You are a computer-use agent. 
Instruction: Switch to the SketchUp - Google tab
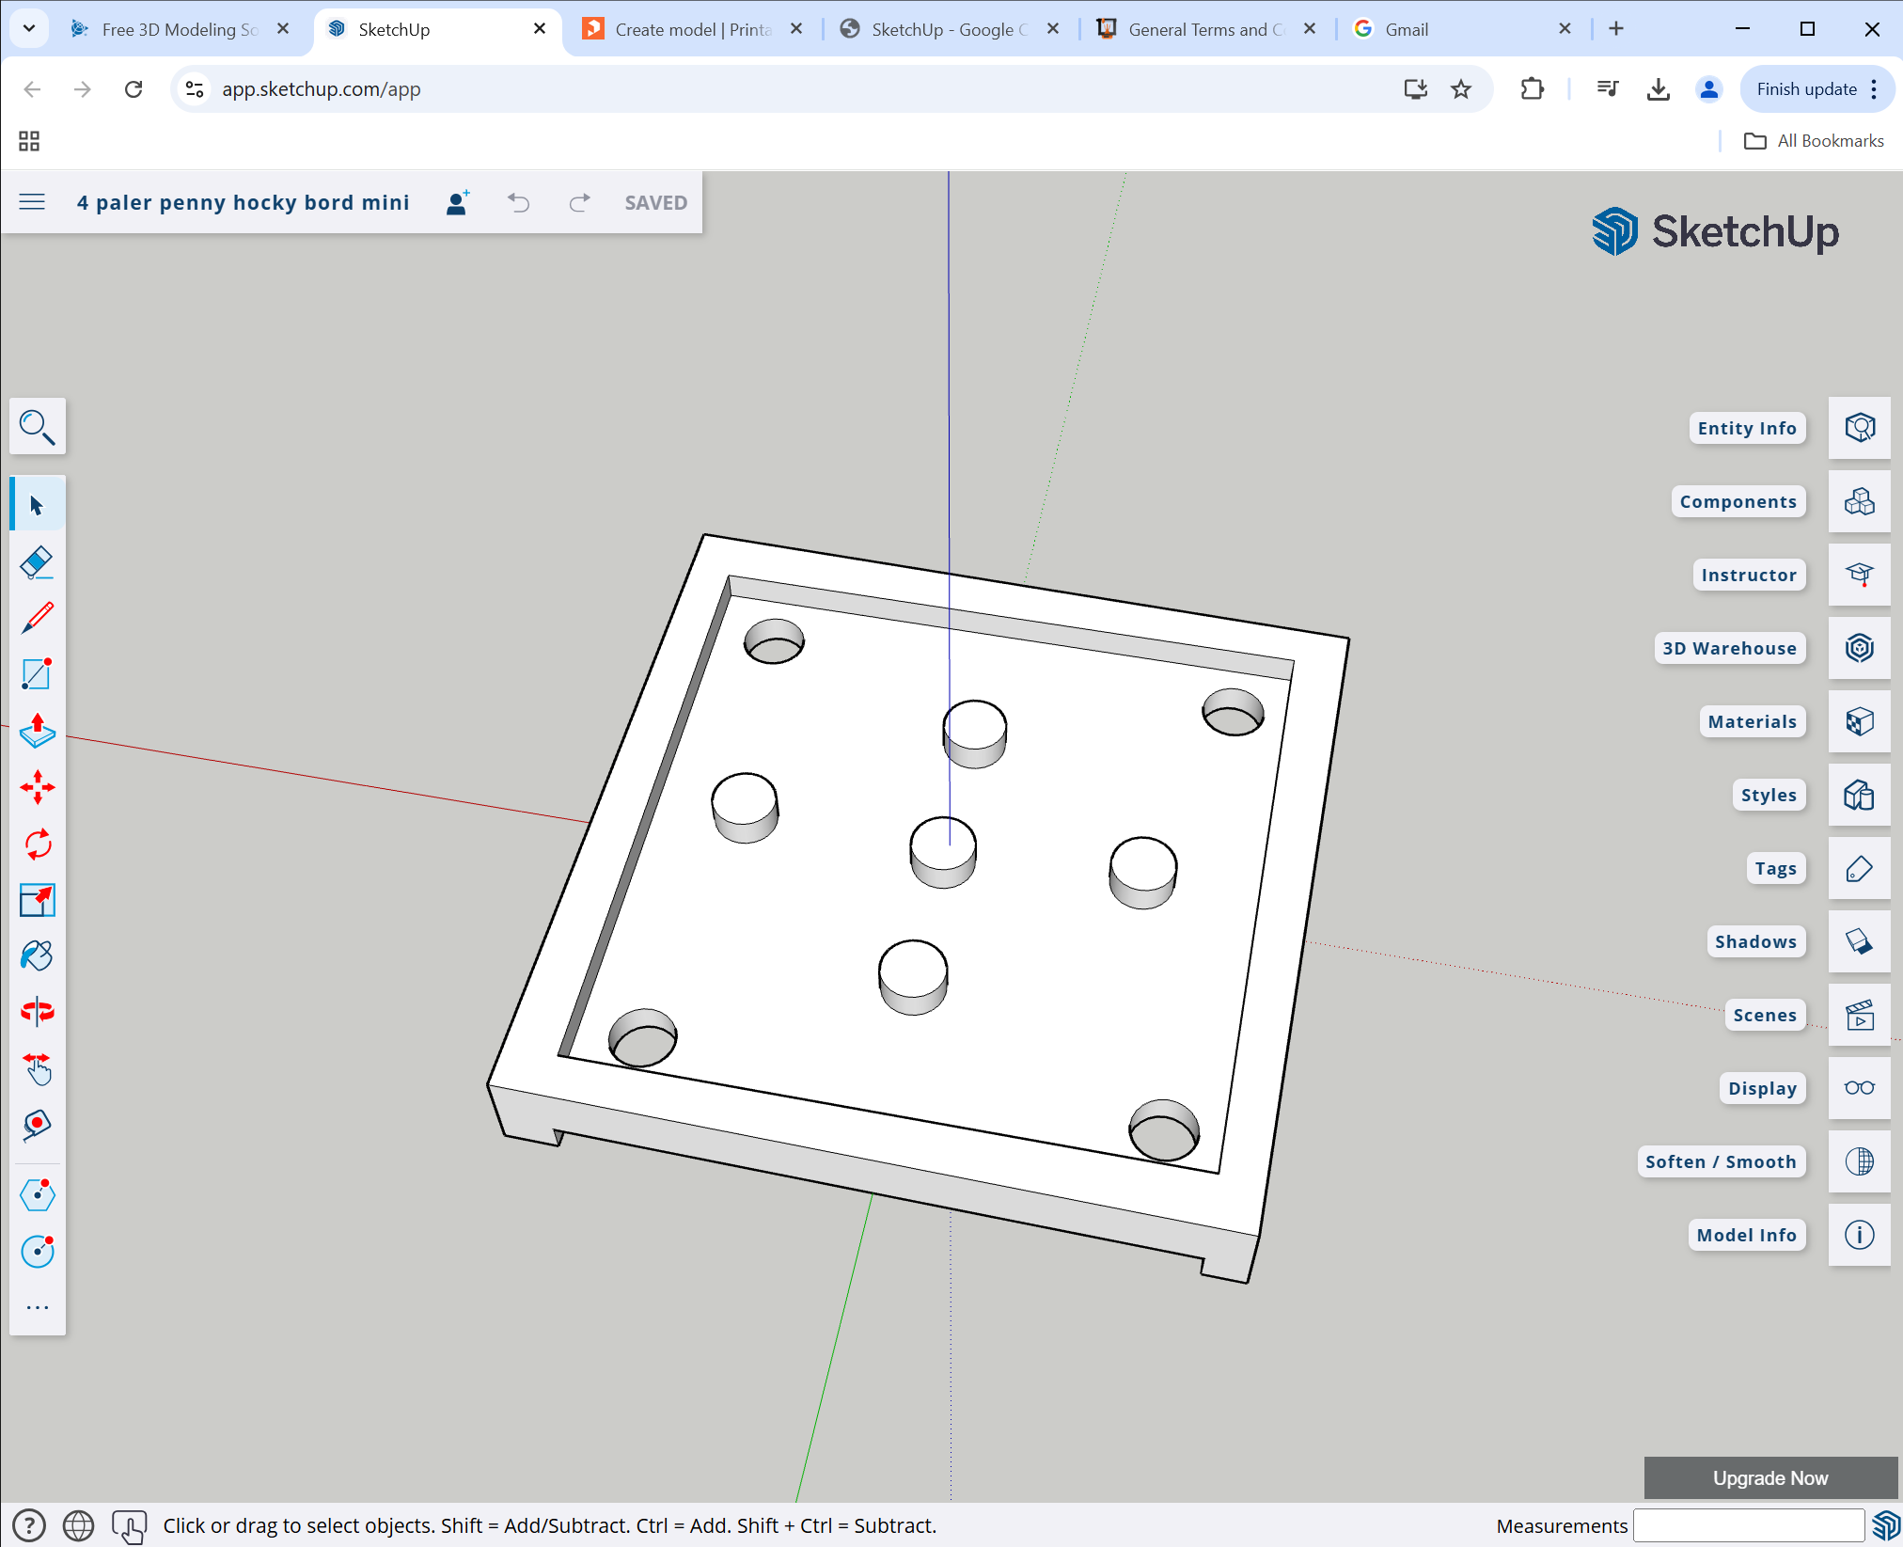click(x=950, y=29)
